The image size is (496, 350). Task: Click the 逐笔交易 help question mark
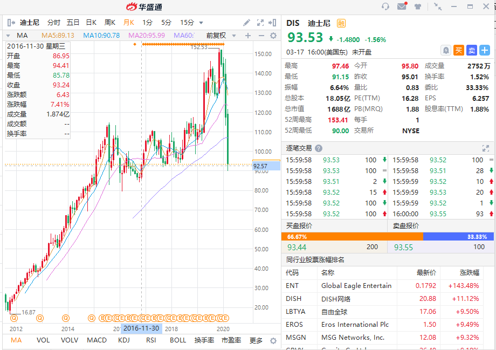click(x=319, y=148)
